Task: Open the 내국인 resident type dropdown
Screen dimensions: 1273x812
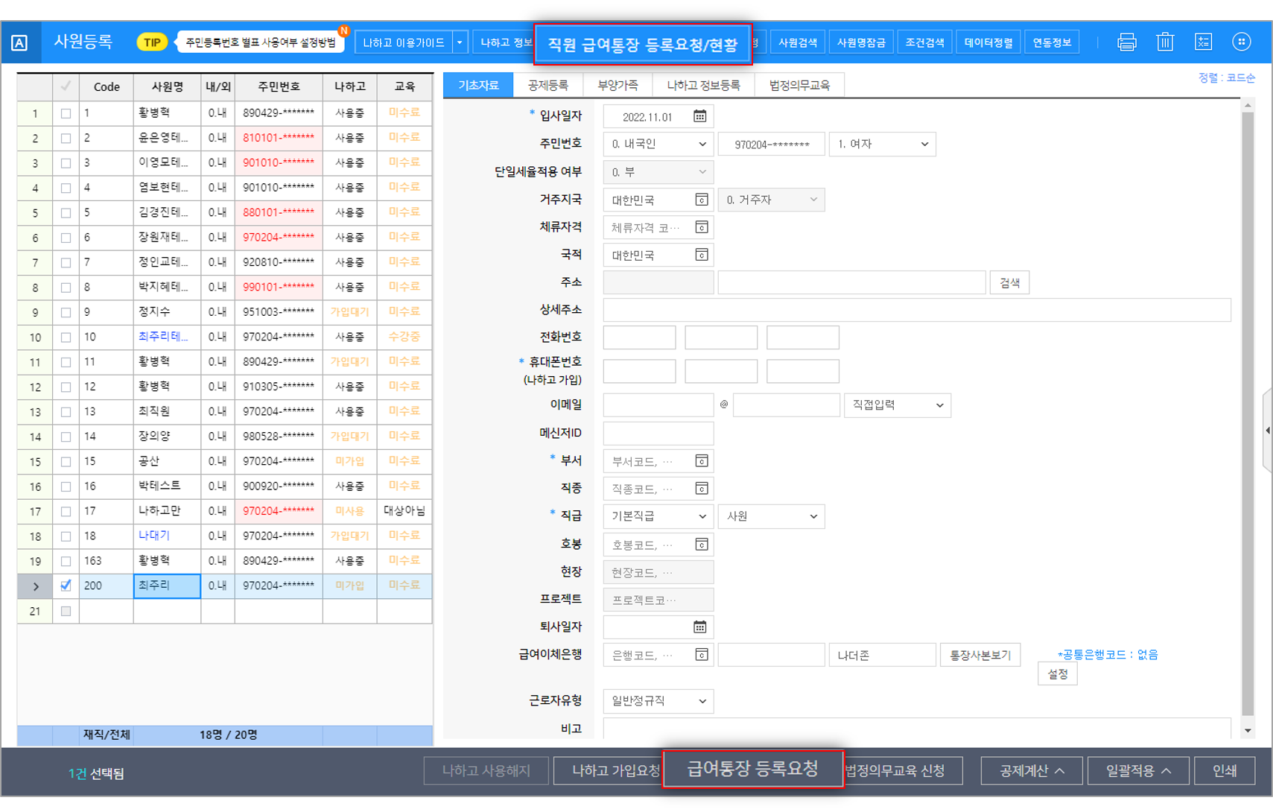Action: (658, 144)
